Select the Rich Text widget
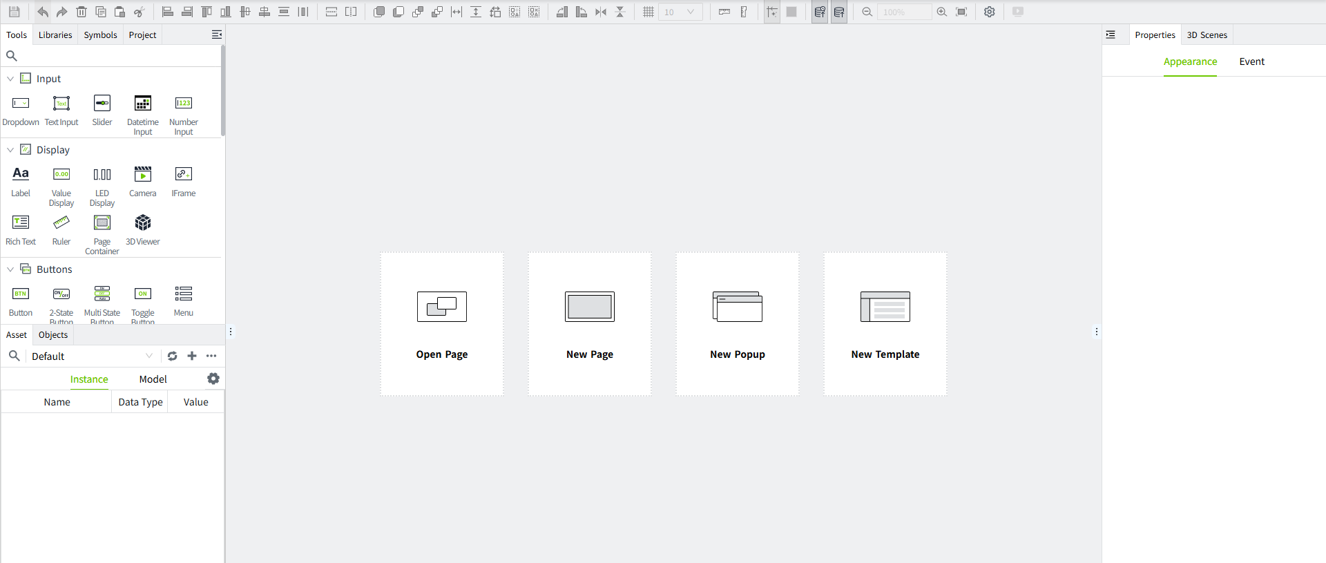 point(21,229)
